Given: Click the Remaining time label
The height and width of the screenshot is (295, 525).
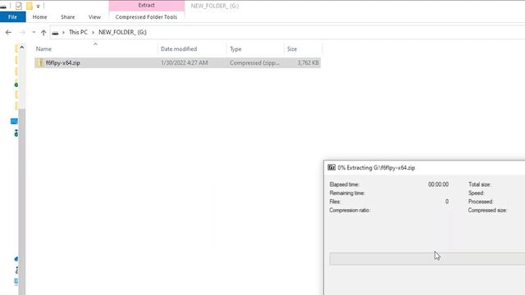Looking at the screenshot, I should pyautogui.click(x=347, y=193).
